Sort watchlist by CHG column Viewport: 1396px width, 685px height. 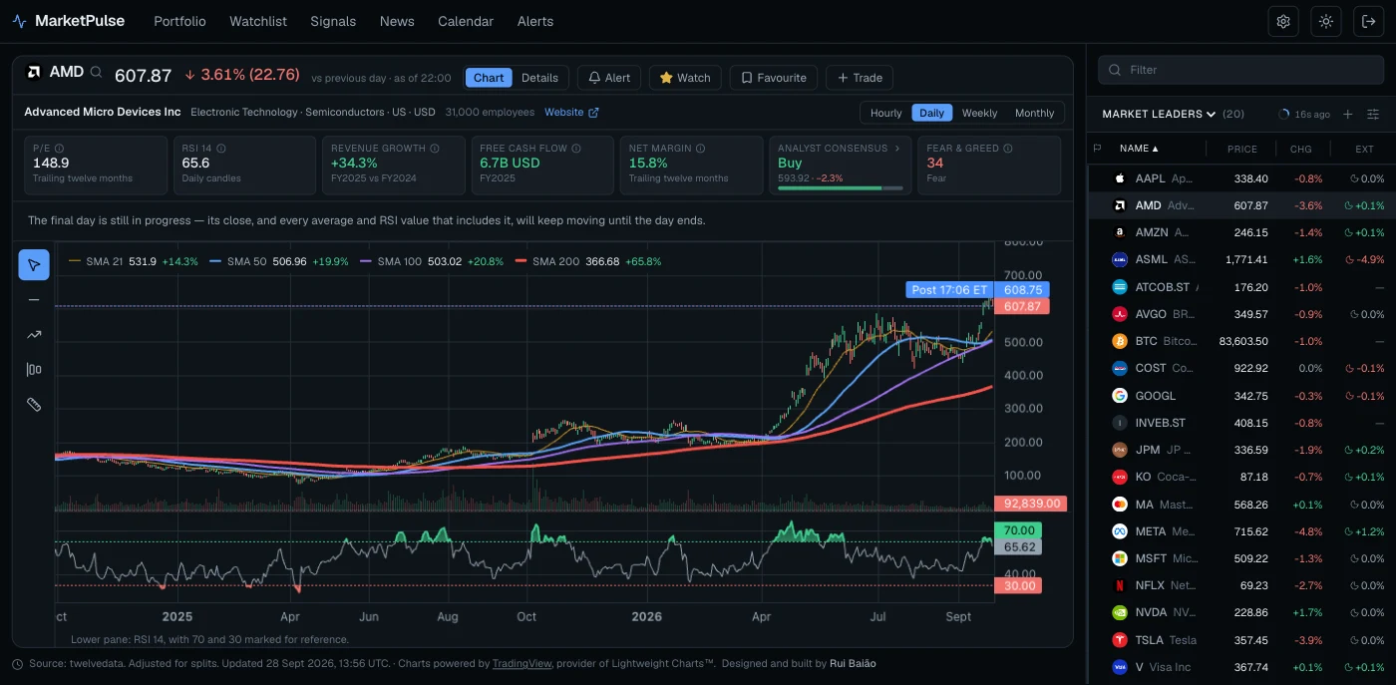point(1300,149)
